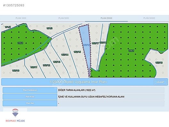169x127 pixels.
Task: Click the RE/MAX MÜJDE text
Action: click(15, 121)
